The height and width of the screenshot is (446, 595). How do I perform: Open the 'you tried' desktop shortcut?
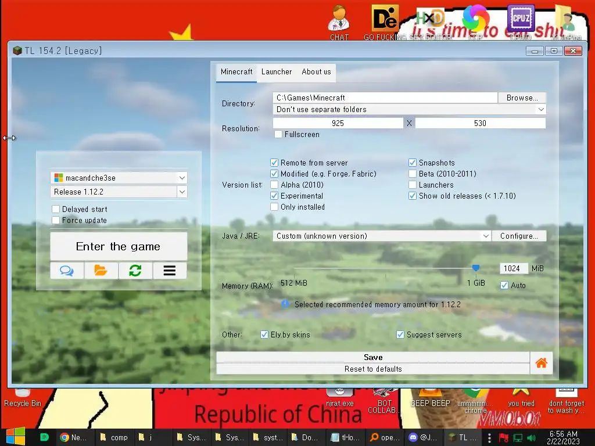point(521,398)
